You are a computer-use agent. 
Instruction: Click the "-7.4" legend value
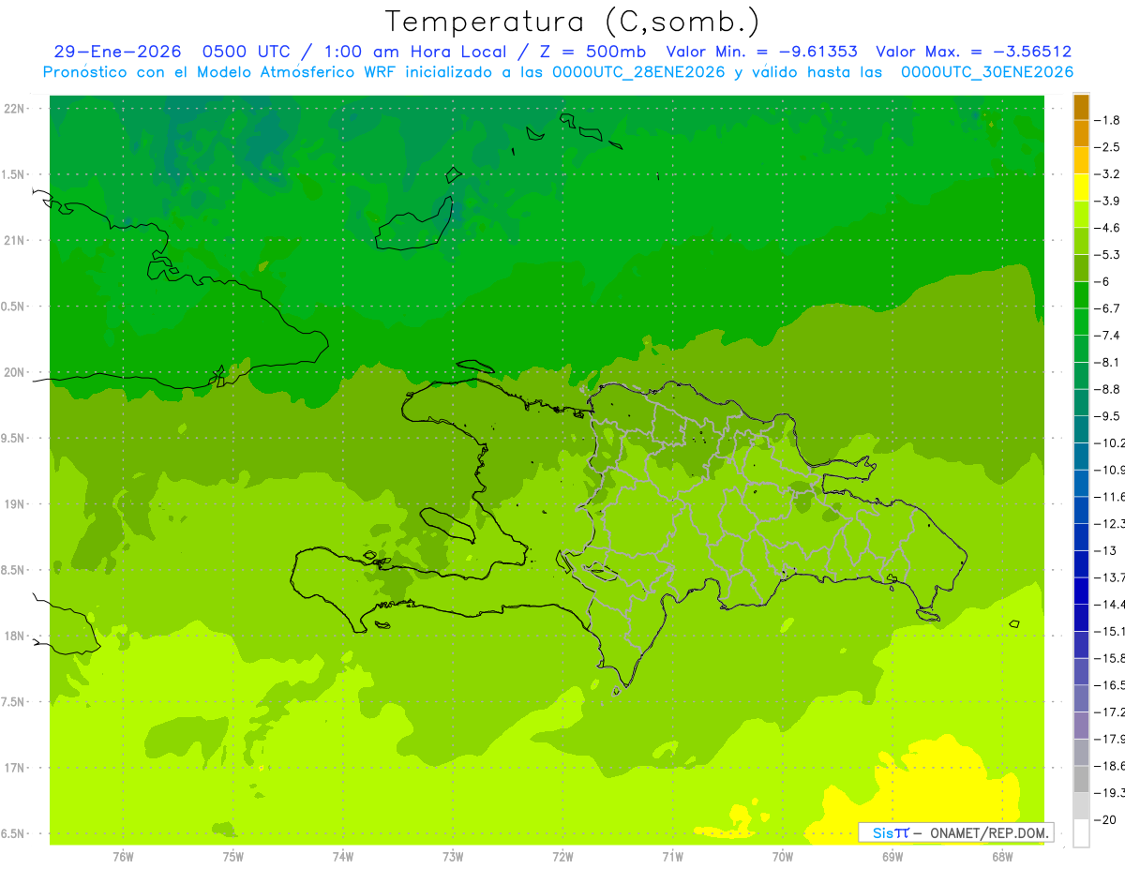(x=1107, y=335)
